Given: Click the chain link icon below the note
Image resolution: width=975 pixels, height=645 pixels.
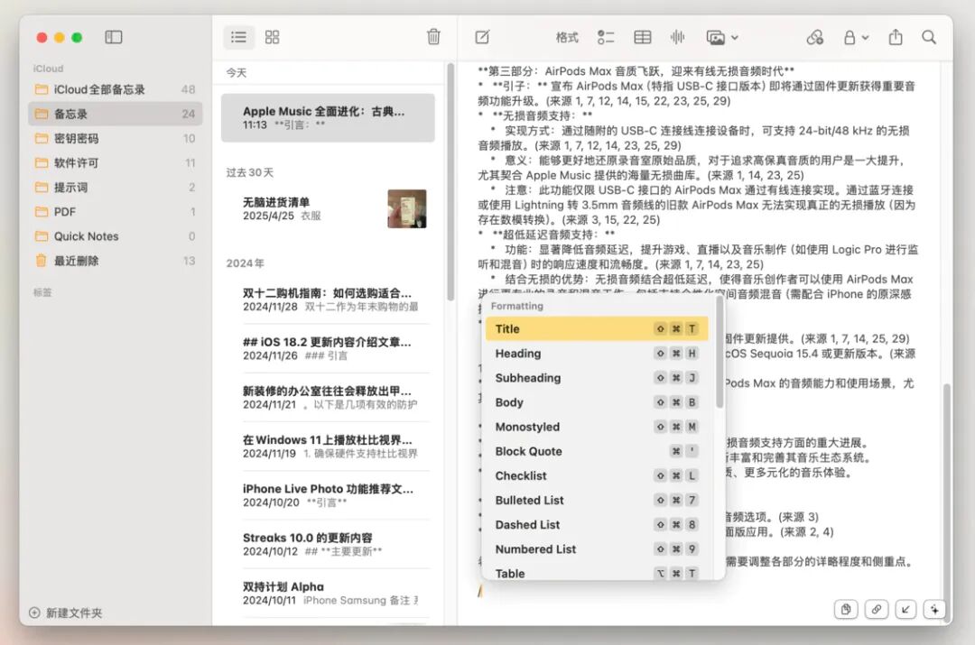Looking at the screenshot, I should pyautogui.click(x=876, y=610).
